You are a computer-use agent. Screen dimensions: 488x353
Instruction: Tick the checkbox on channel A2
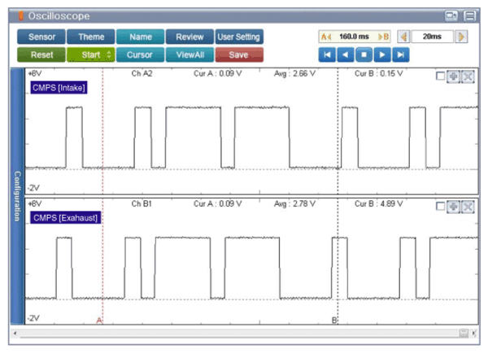point(440,76)
